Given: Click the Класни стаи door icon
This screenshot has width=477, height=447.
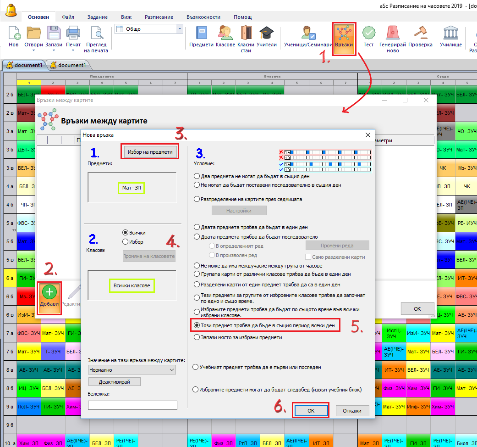Looking at the screenshot, I should click(246, 34).
